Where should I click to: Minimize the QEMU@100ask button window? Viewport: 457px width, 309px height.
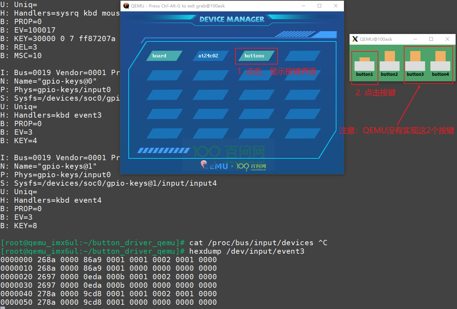(415, 39)
